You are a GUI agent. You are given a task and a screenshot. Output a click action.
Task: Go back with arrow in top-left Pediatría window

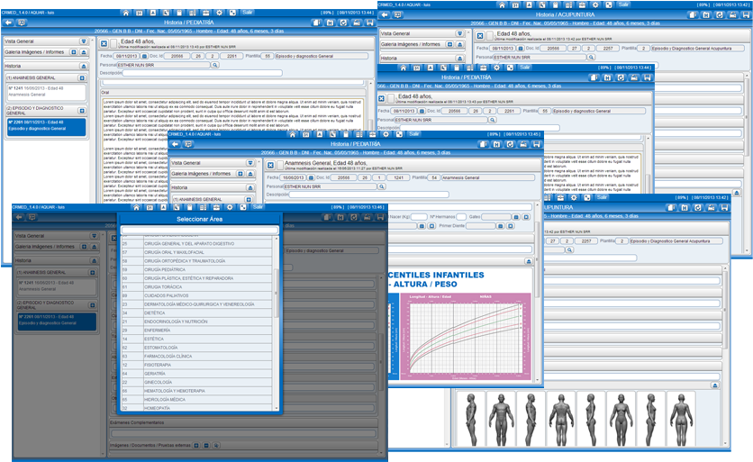coord(9,23)
